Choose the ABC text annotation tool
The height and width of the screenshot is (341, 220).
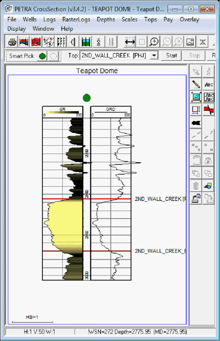click(x=208, y=84)
